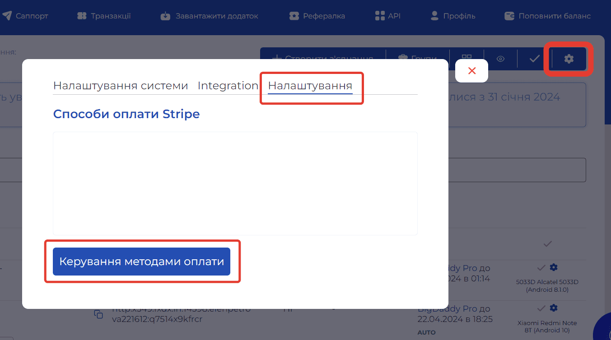The image size is (611, 340).
Task: Click the va221612:q7514x9kfrcr proxy text
Action: [157, 319]
